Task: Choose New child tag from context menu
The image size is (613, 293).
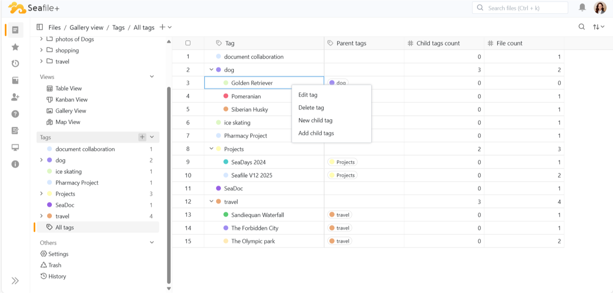Action: click(332, 120)
